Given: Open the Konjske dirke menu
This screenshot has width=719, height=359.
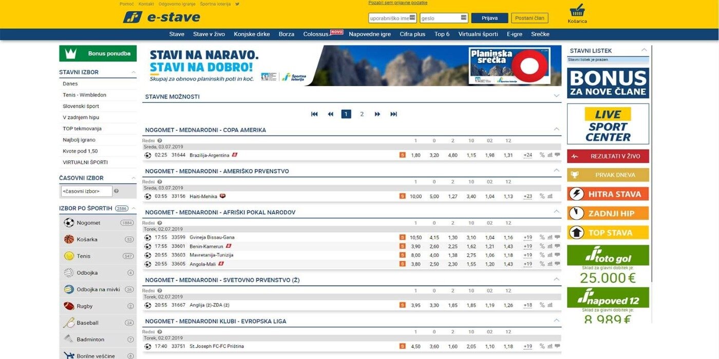Looking at the screenshot, I should click(252, 34).
